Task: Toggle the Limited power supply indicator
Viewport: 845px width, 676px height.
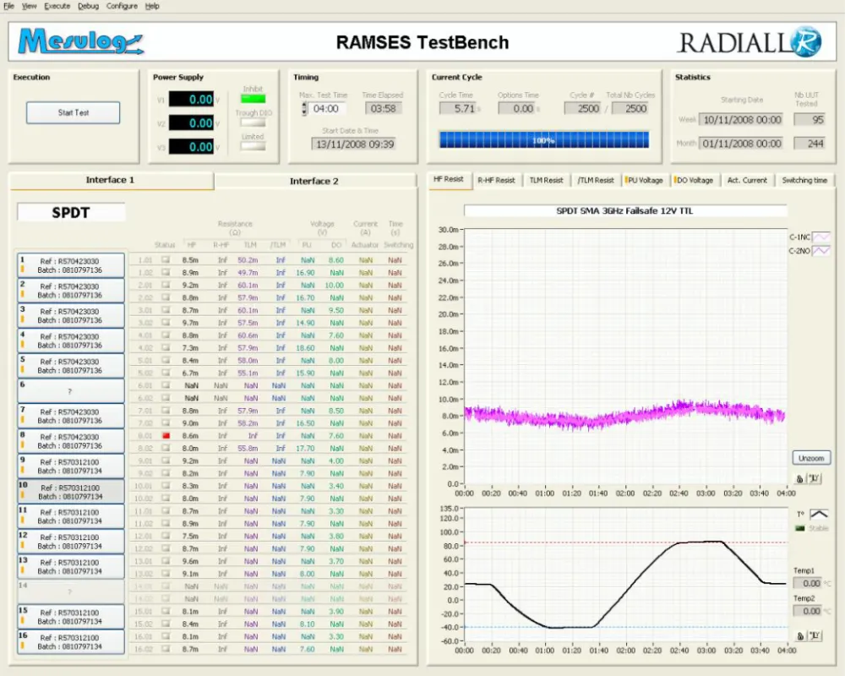Action: click(253, 146)
